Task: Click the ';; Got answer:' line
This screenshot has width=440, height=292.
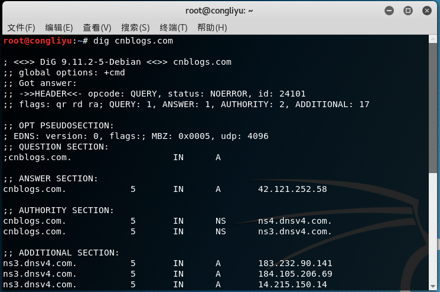Action: pos(40,84)
